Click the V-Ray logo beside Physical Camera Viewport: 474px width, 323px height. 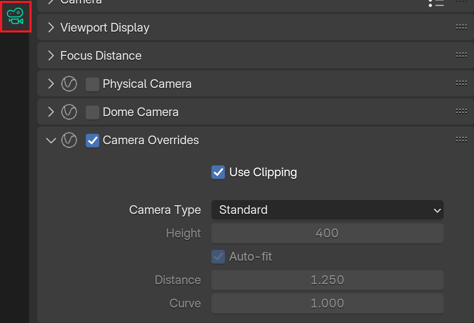click(69, 84)
